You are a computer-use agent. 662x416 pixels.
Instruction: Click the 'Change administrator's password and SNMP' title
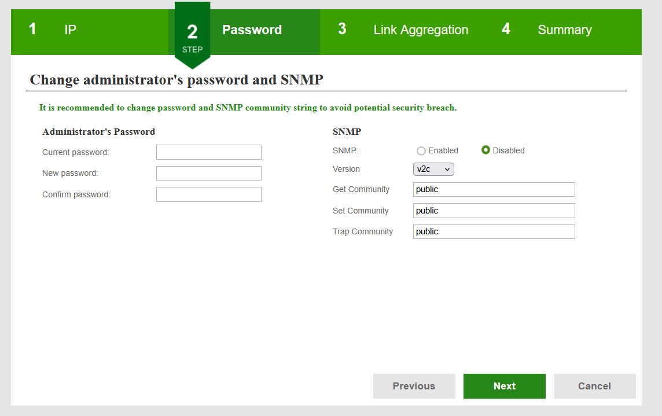pyautogui.click(x=176, y=80)
